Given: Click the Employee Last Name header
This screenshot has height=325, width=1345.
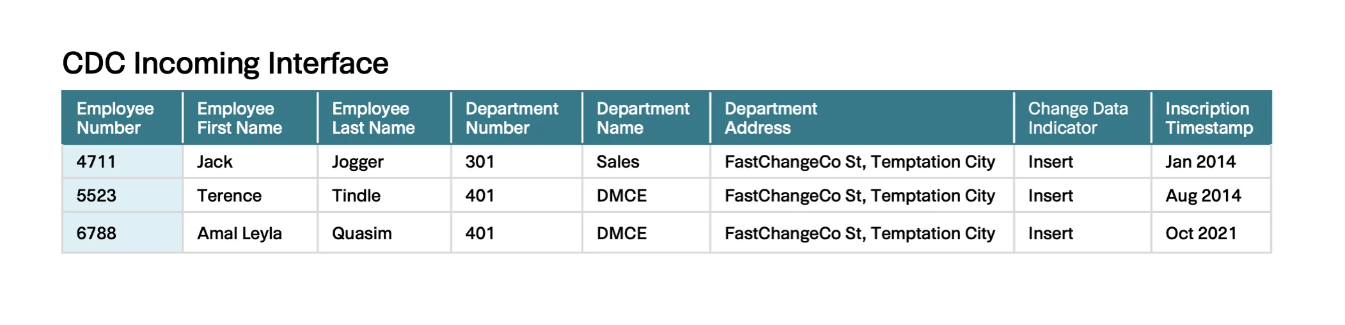Looking at the screenshot, I should [x=373, y=118].
